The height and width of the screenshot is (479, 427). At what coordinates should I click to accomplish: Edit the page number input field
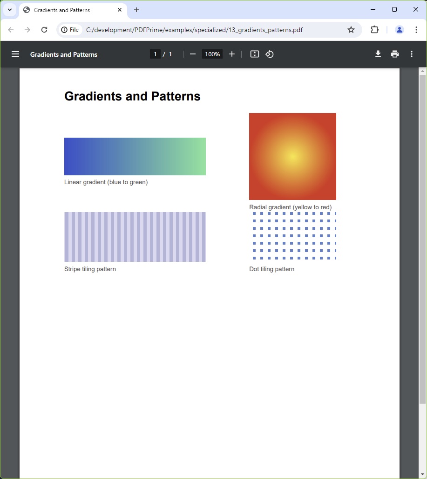(x=155, y=54)
